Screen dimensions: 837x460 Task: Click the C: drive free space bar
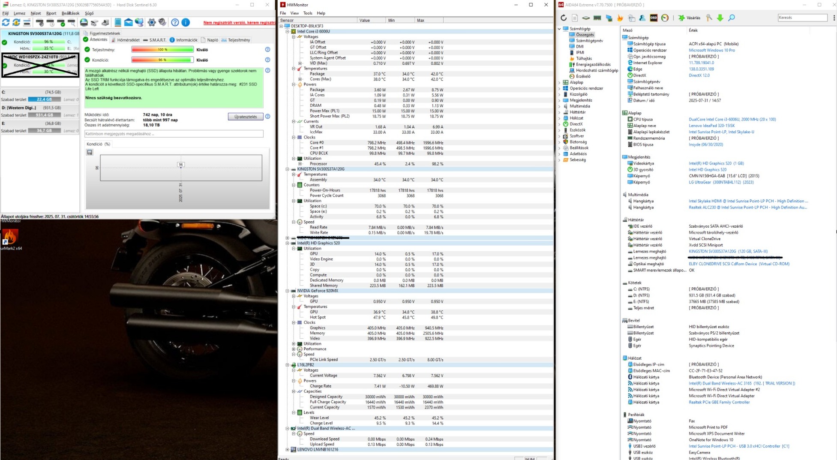[44, 99]
